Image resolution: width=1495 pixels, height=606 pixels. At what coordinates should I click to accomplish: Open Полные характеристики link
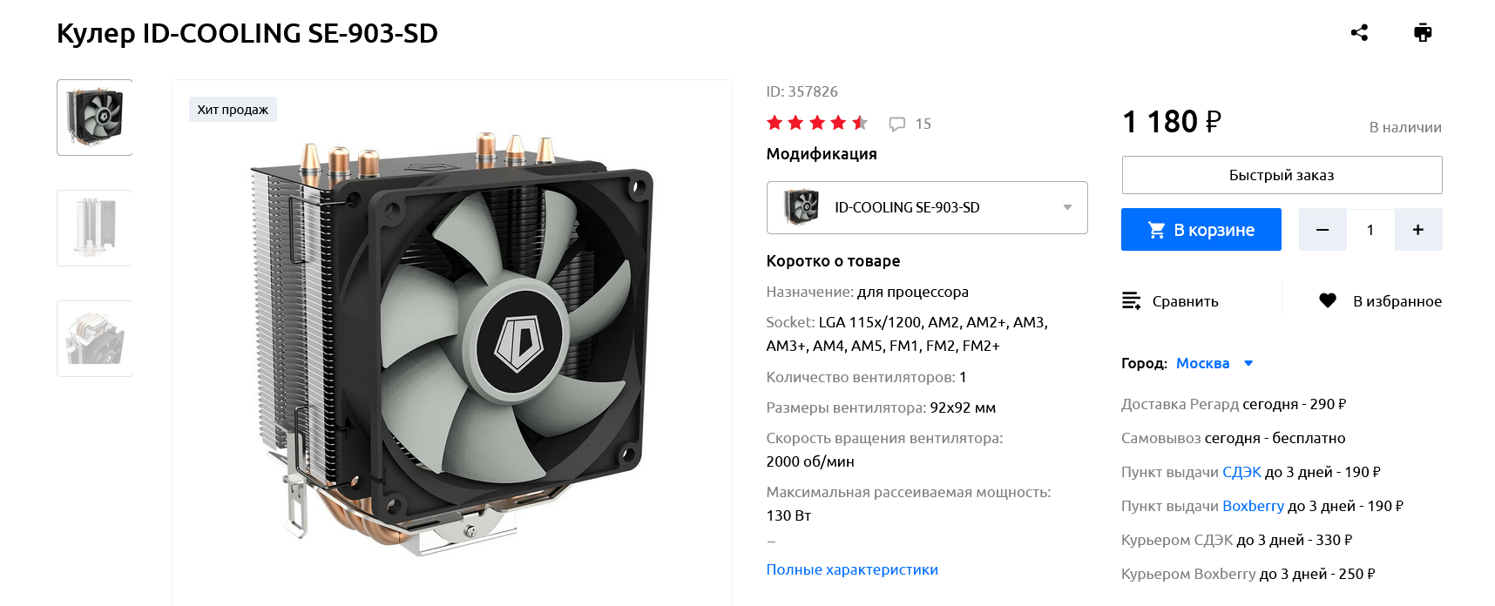point(852,569)
